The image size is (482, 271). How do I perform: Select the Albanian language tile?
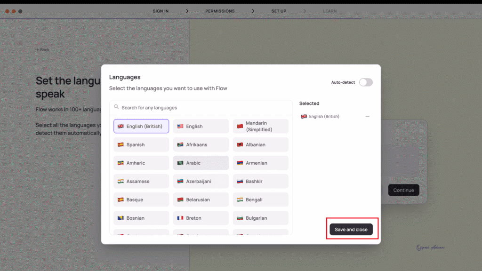(x=260, y=145)
